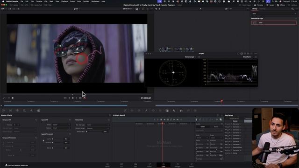
Task: Open Motion Blur Motion Range dropdown
Action: (x=98, y=128)
